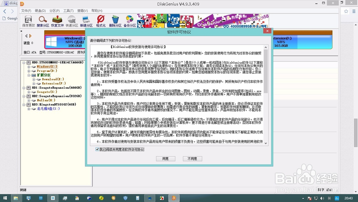
Task: Open the browser hamburger menu icon
Action: 354,11
